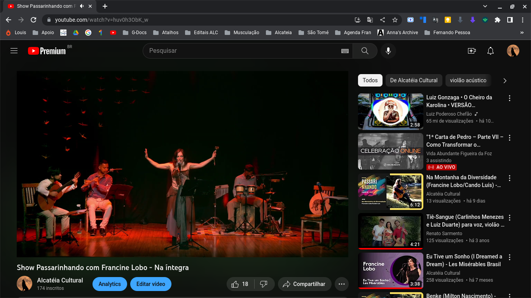Image resolution: width=531 pixels, height=298 pixels.
Task: Open the YouTube hamburger guide menu
Action: pos(14,50)
